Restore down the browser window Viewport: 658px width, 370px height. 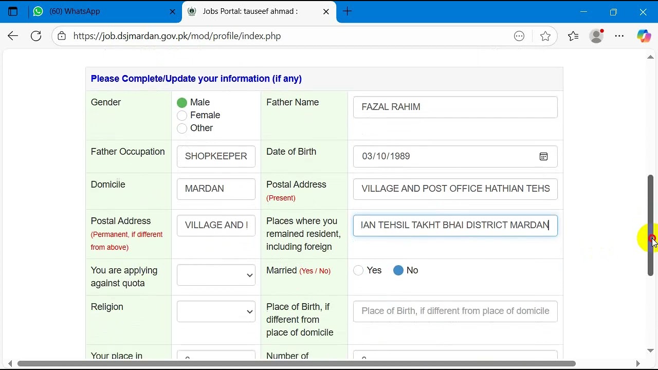coord(613,11)
